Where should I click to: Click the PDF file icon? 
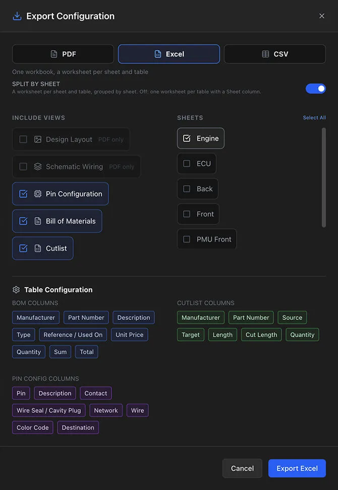point(54,54)
